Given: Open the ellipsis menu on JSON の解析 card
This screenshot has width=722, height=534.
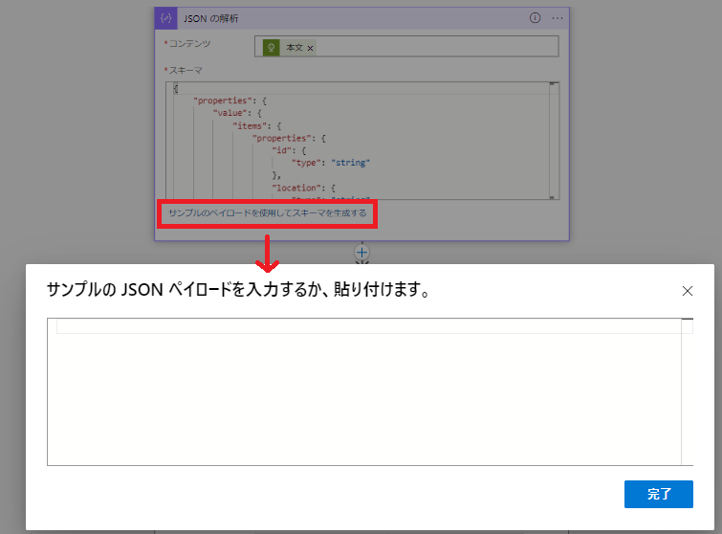Looking at the screenshot, I should [558, 18].
